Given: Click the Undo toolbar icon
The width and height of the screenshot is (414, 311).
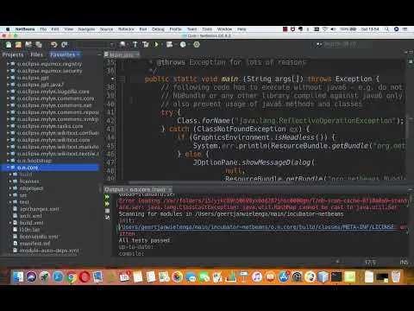Looking at the screenshot, I should pyautogui.click(x=53, y=45).
